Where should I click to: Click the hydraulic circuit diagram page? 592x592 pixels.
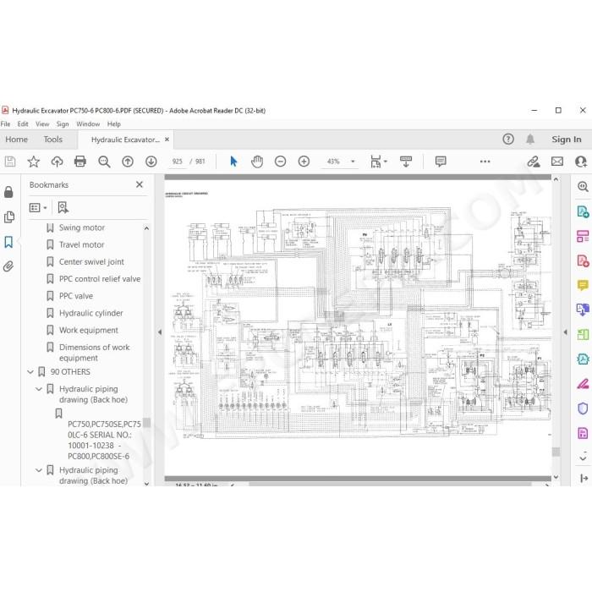tap(358, 328)
